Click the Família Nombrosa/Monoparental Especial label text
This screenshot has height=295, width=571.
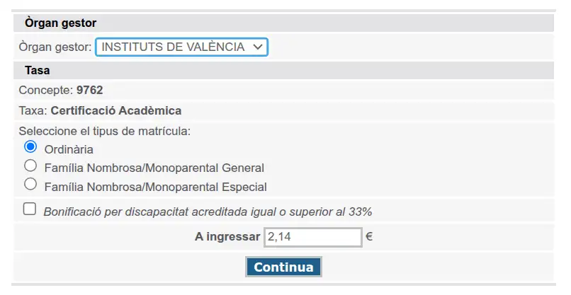155,187
